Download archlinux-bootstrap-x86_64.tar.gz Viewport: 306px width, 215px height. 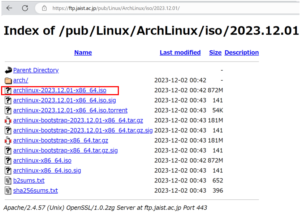pos(61,140)
